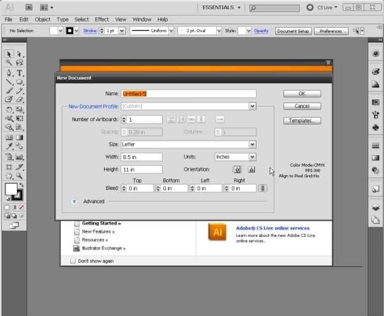Choose portrait orientation icon
Image resolution: width=384 pixels, height=316 pixels.
click(237, 170)
